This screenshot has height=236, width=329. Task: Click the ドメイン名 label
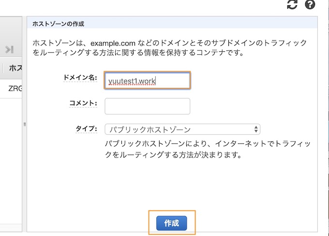click(80, 78)
